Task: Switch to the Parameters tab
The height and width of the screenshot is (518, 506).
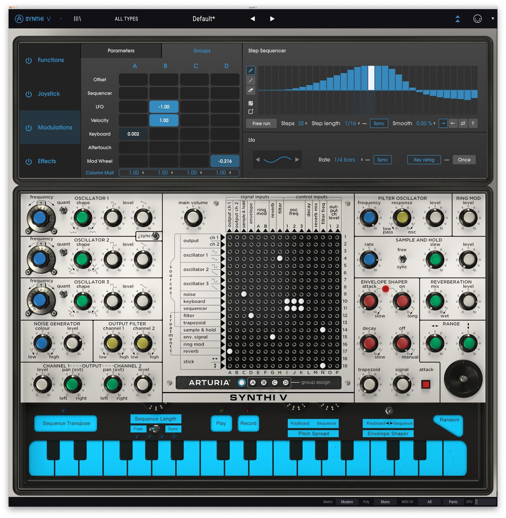Action: [x=121, y=50]
